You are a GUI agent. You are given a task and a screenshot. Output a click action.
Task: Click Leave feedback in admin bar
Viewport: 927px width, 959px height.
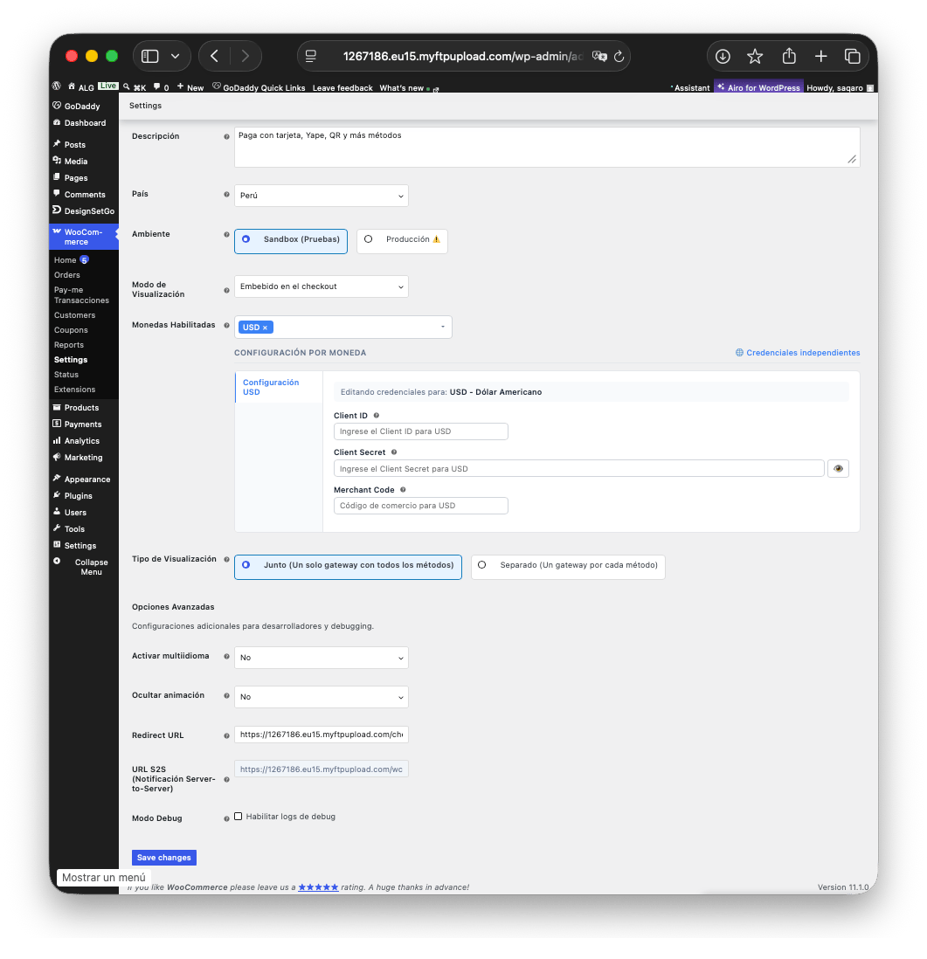pos(342,88)
